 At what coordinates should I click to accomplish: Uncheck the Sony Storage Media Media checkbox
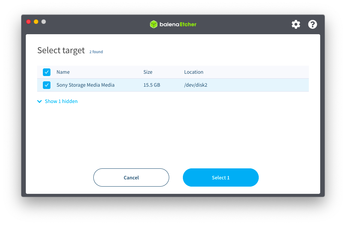[x=47, y=85]
